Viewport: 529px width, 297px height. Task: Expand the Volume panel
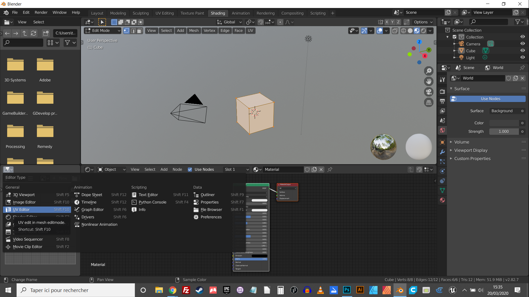coord(462,142)
